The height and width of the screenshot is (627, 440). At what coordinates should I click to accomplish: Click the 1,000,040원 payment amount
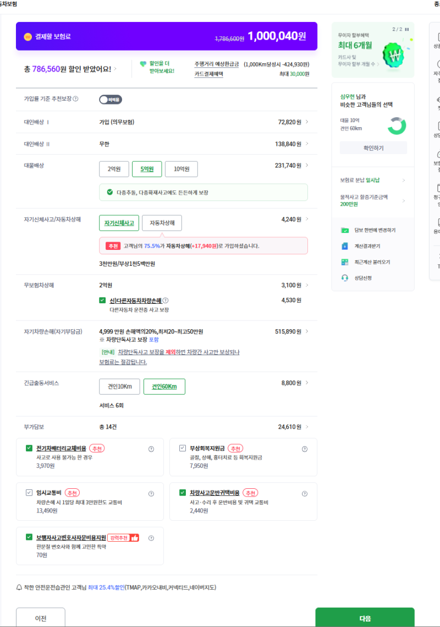pyautogui.click(x=277, y=36)
